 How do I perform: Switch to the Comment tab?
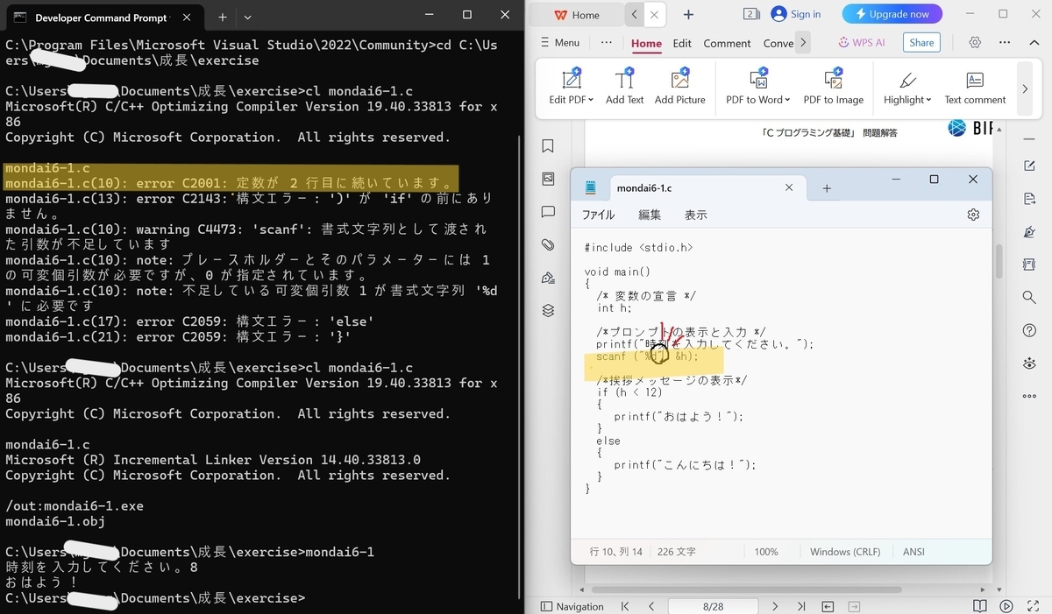pyautogui.click(x=727, y=42)
